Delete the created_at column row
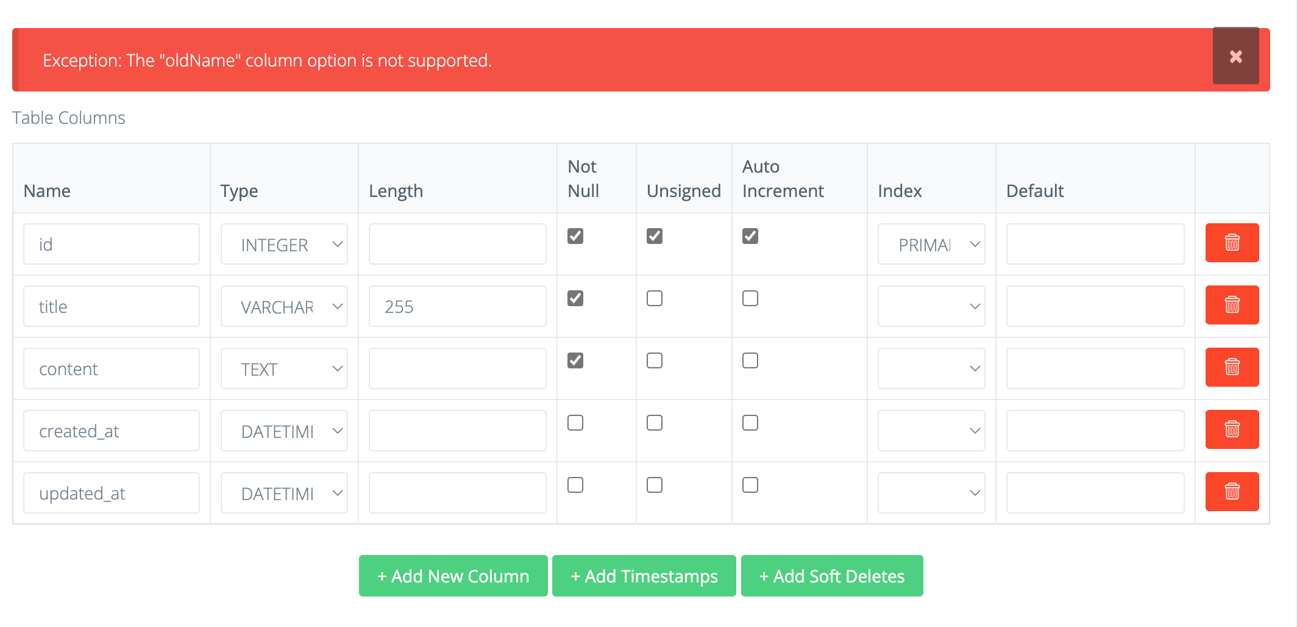The width and height of the screenshot is (1297, 627). tap(1232, 429)
